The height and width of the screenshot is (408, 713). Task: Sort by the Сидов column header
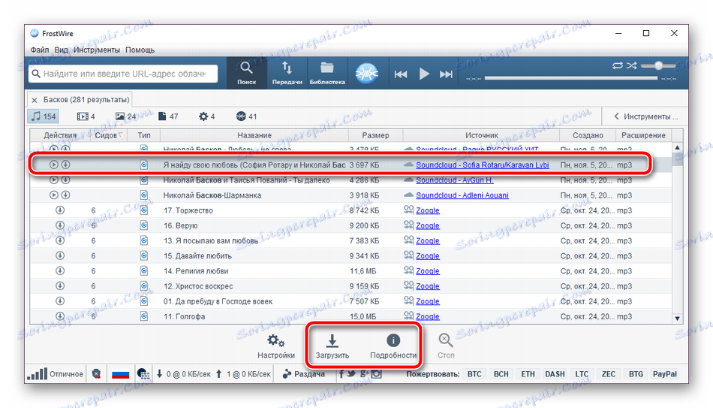(109, 135)
